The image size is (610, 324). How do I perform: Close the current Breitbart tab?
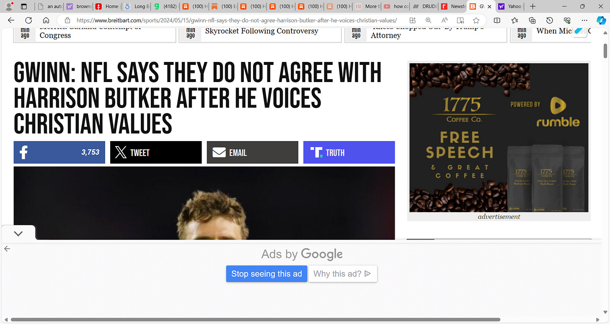click(x=490, y=6)
